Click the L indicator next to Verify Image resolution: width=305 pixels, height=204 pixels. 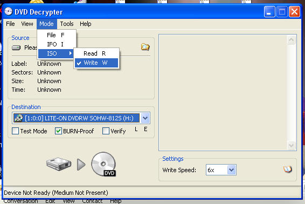coord(136,129)
